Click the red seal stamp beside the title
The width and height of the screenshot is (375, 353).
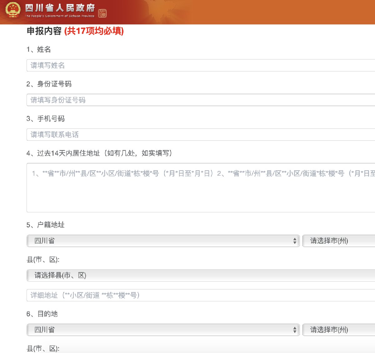102,13
